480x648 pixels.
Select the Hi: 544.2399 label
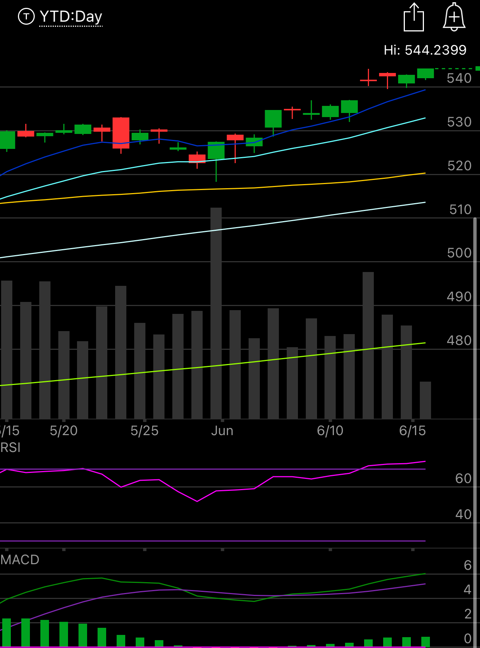[x=425, y=50]
